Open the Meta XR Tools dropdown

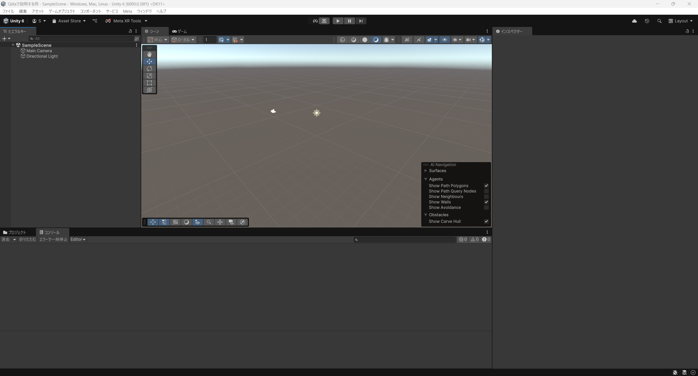pyautogui.click(x=127, y=21)
